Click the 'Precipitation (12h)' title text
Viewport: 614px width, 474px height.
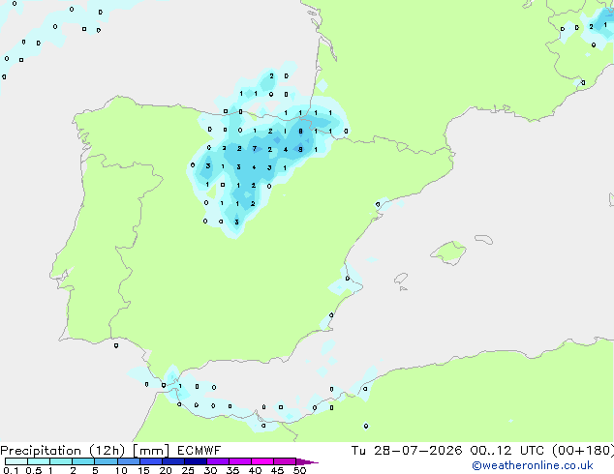63,451
